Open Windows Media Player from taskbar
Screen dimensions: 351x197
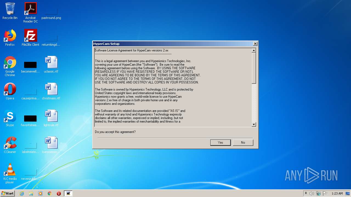click(40, 193)
